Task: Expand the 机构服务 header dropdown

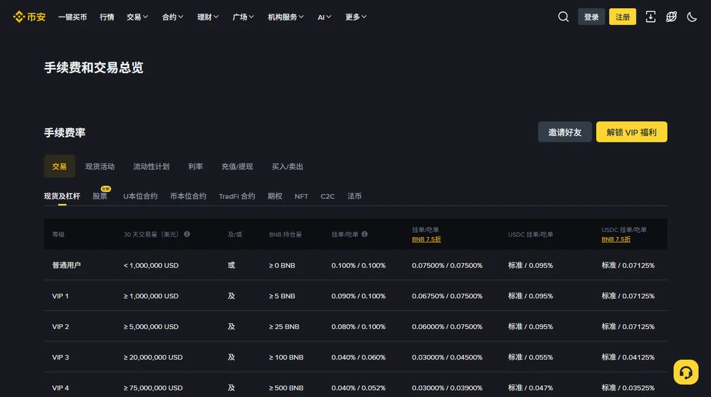Action: 286,17
